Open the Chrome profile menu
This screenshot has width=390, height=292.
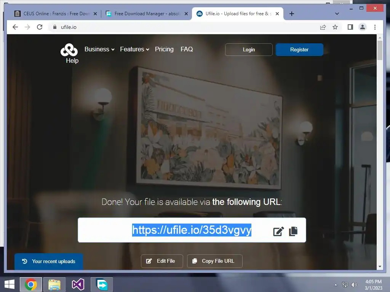click(x=363, y=27)
